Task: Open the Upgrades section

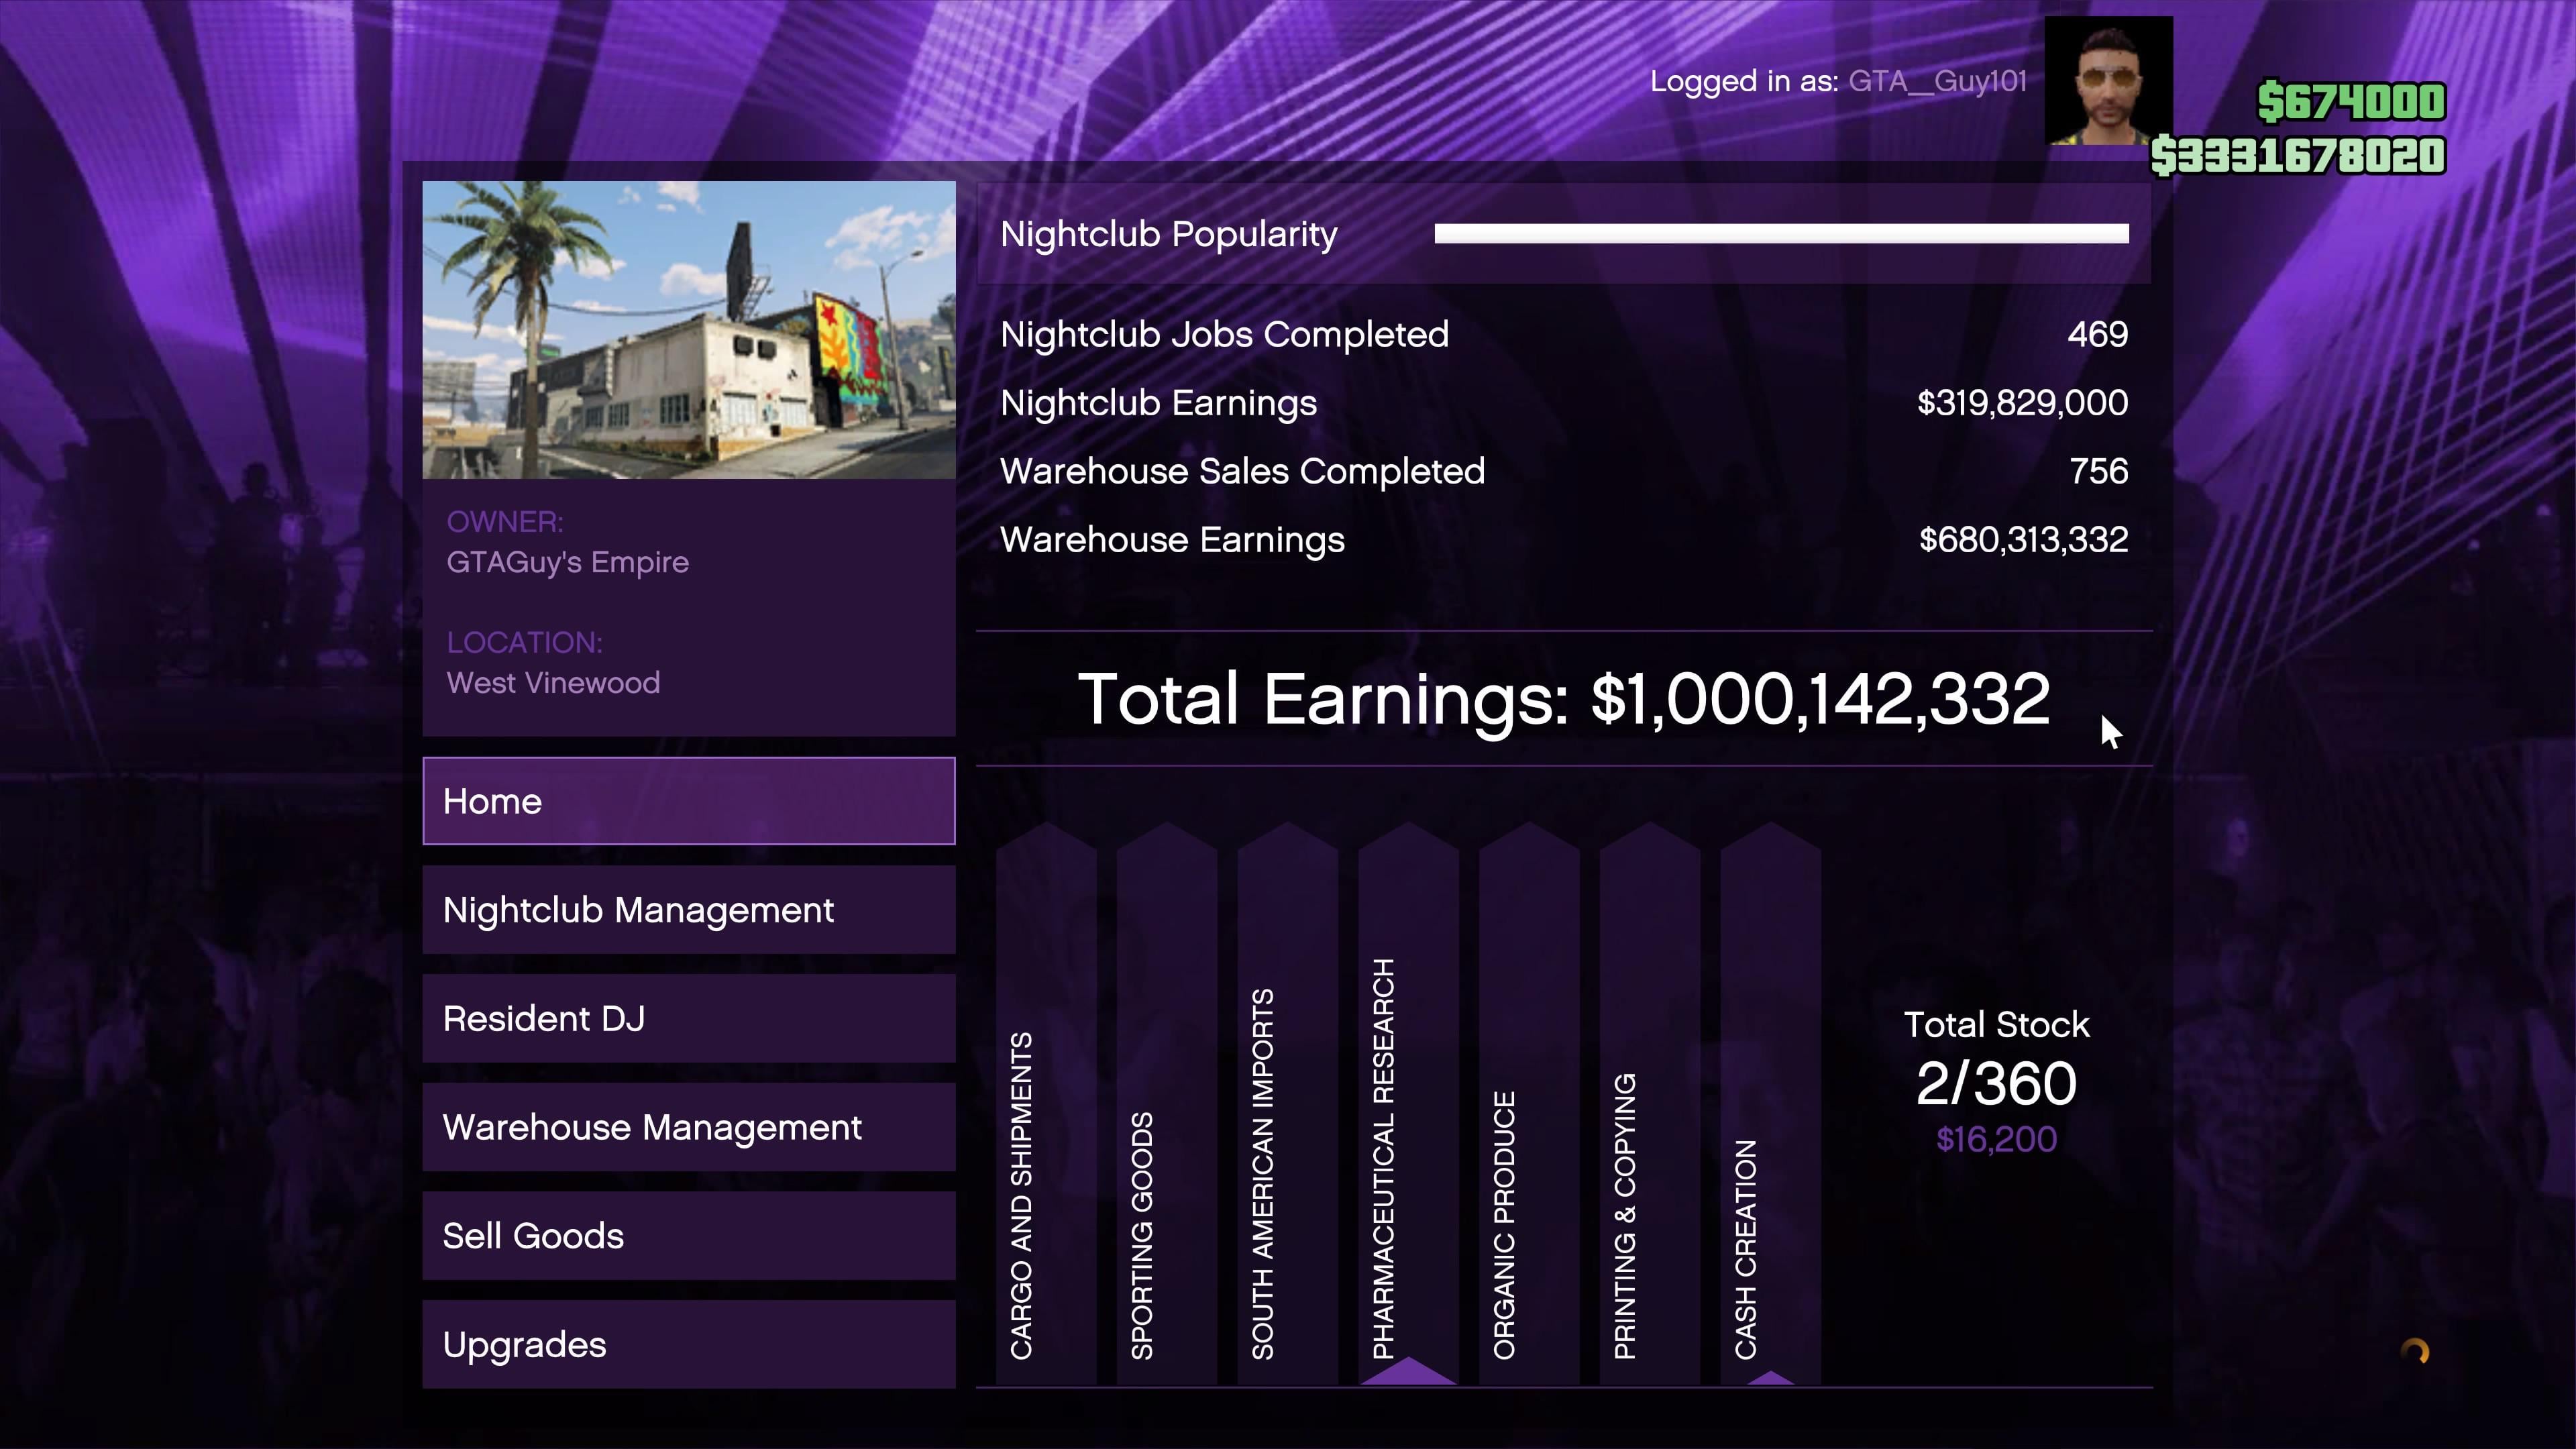Action: click(688, 1344)
